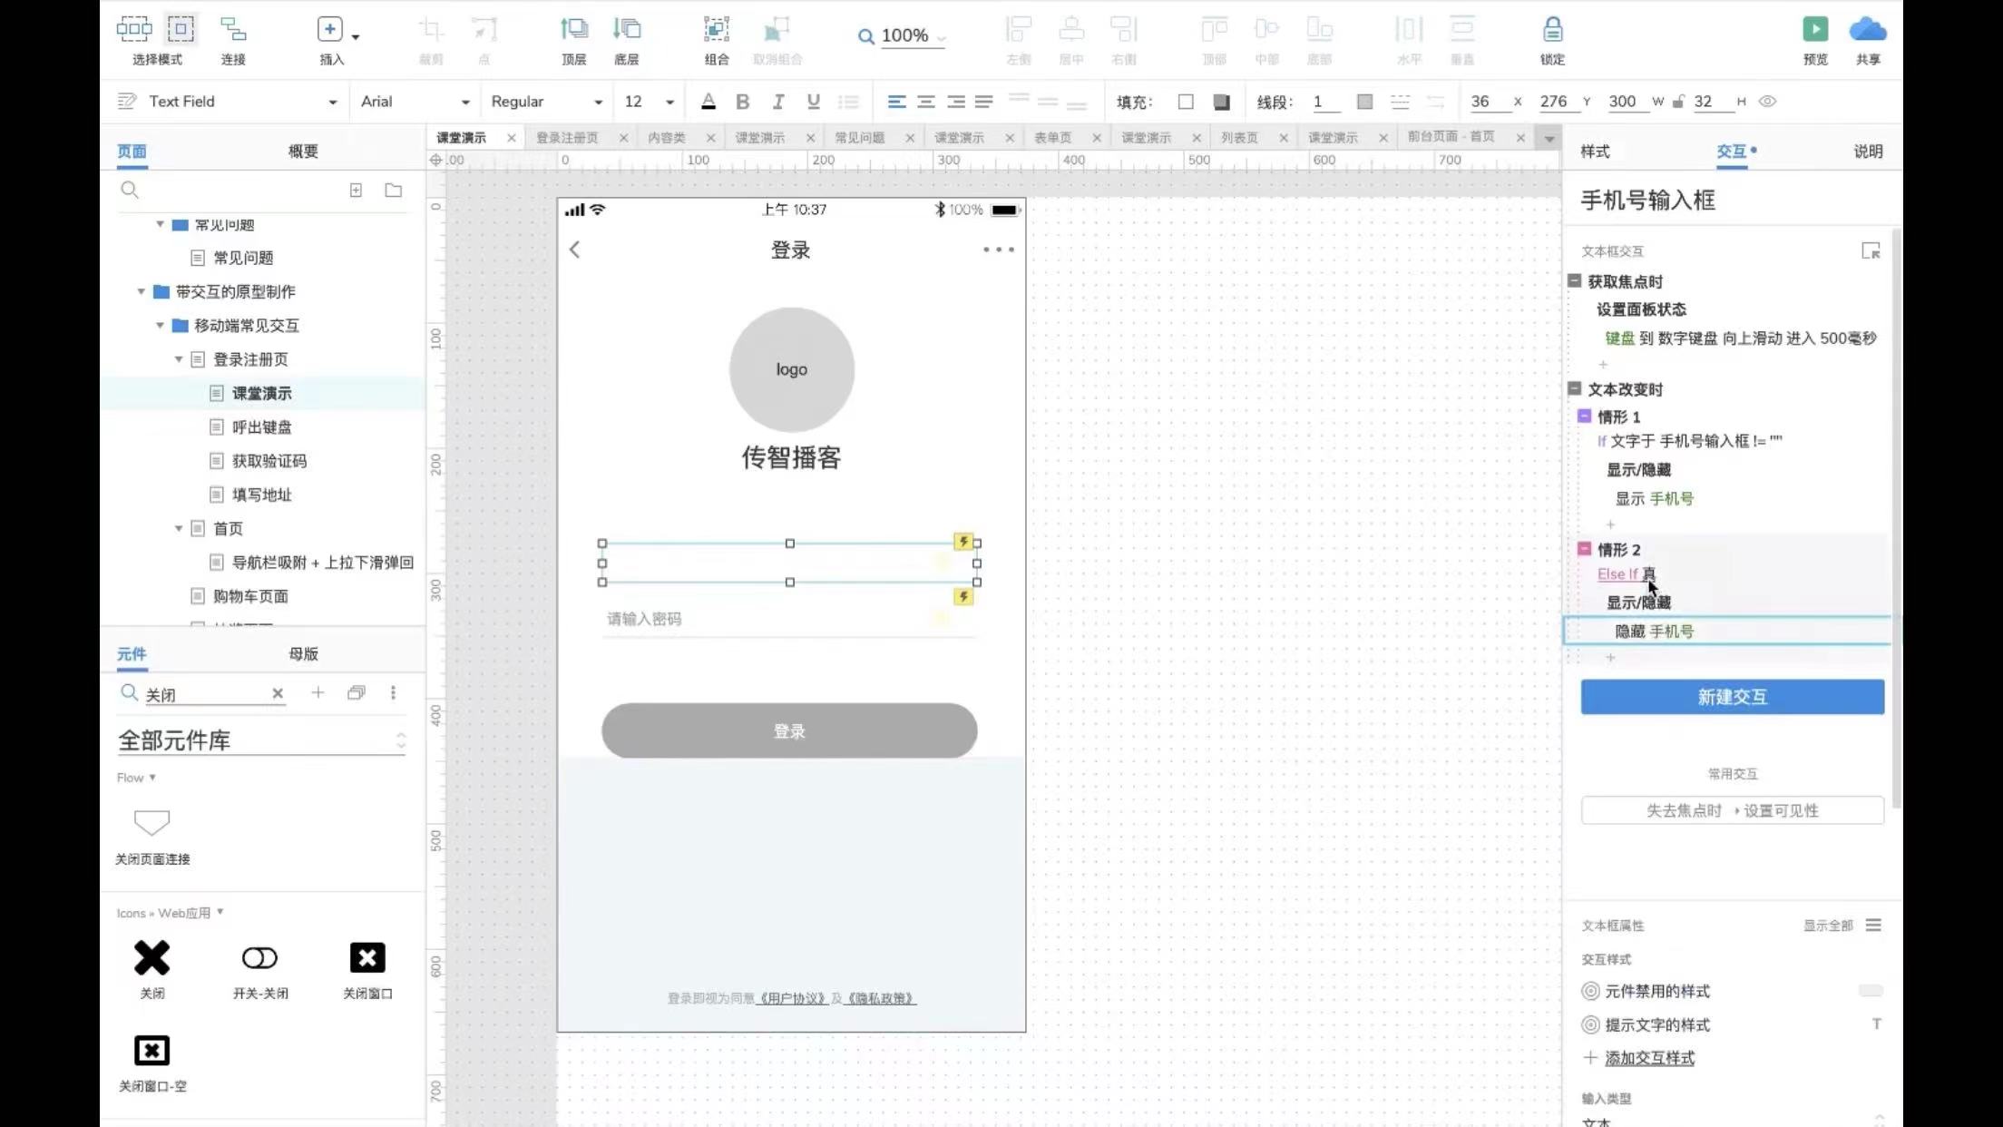
Task: Collapse the 登录注册页 tree node
Action: [179, 359]
